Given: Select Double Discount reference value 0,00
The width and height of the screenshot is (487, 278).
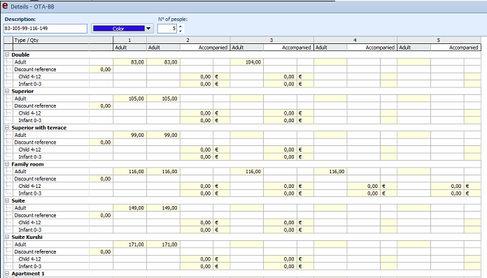Looking at the screenshot, I should [101, 69].
